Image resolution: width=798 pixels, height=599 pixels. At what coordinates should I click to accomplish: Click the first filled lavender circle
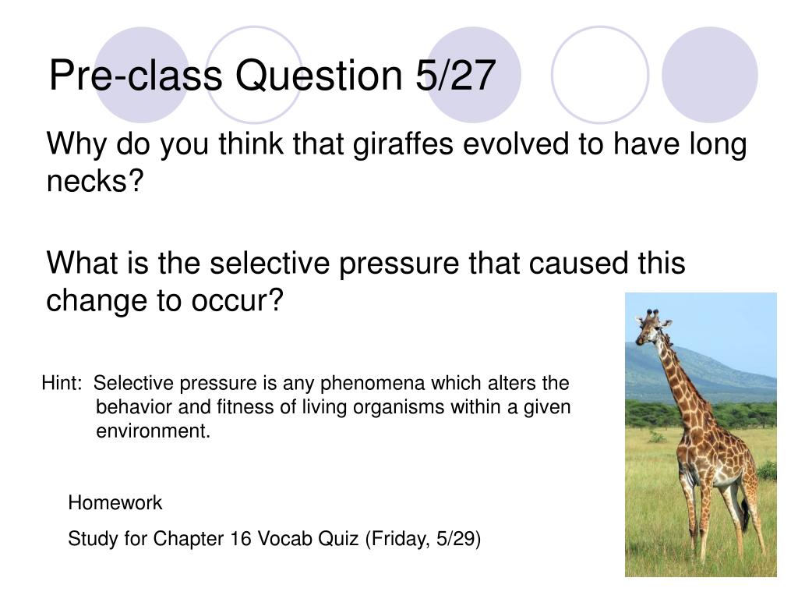coord(142,75)
